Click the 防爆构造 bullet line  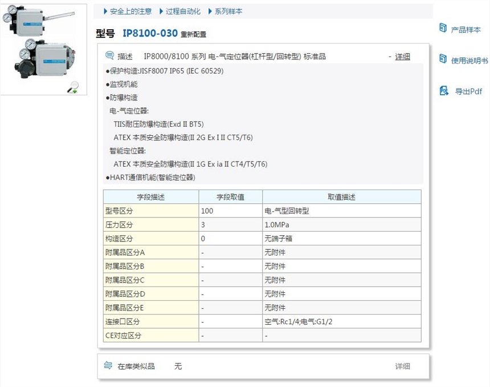121,98
